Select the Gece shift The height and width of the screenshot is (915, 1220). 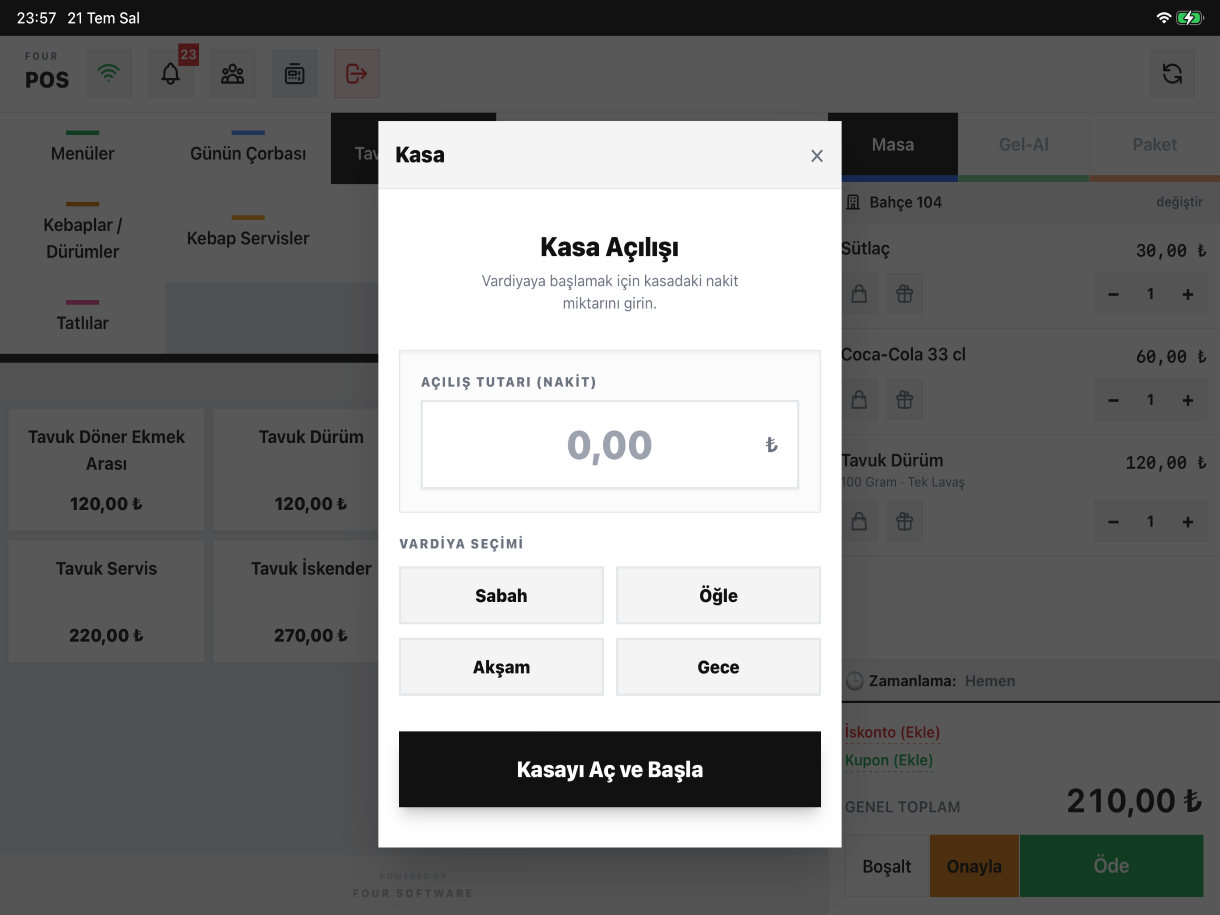pos(718,667)
